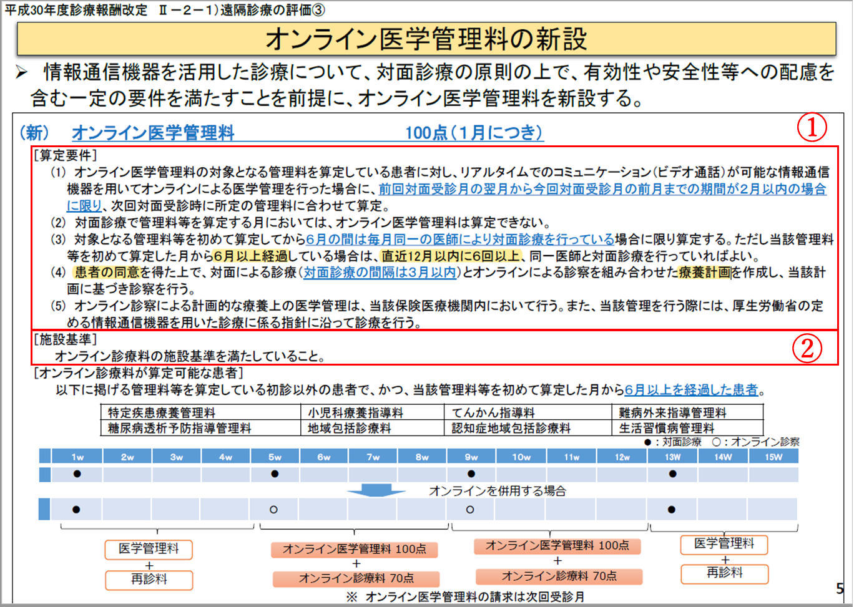Click オンライン診療料の施設基準を満たしていること line
This screenshot has height=607, width=854.
(190, 356)
